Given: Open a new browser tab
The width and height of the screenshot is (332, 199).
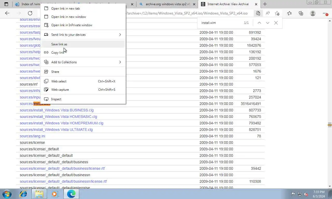Looking at the screenshot, I should (265, 4).
